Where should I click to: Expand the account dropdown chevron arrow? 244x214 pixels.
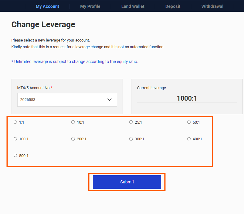[110, 100]
